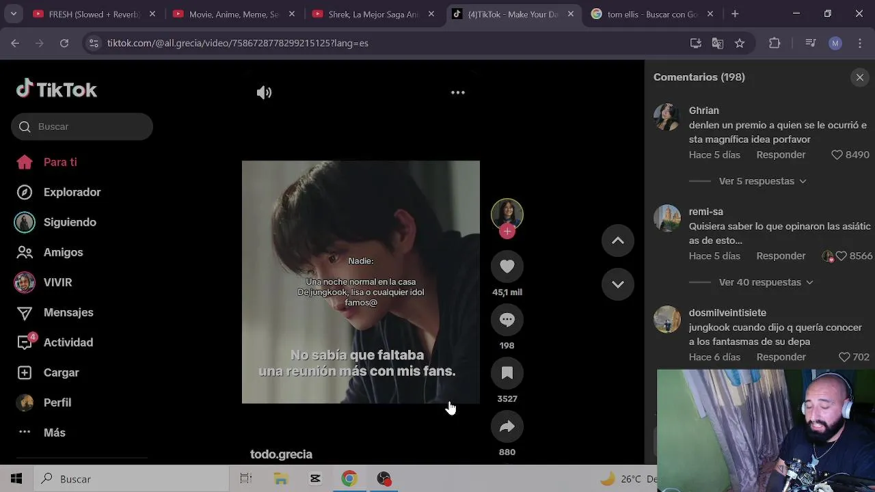Click the browser address bar URL
This screenshot has height=492, width=875.
tap(238, 43)
